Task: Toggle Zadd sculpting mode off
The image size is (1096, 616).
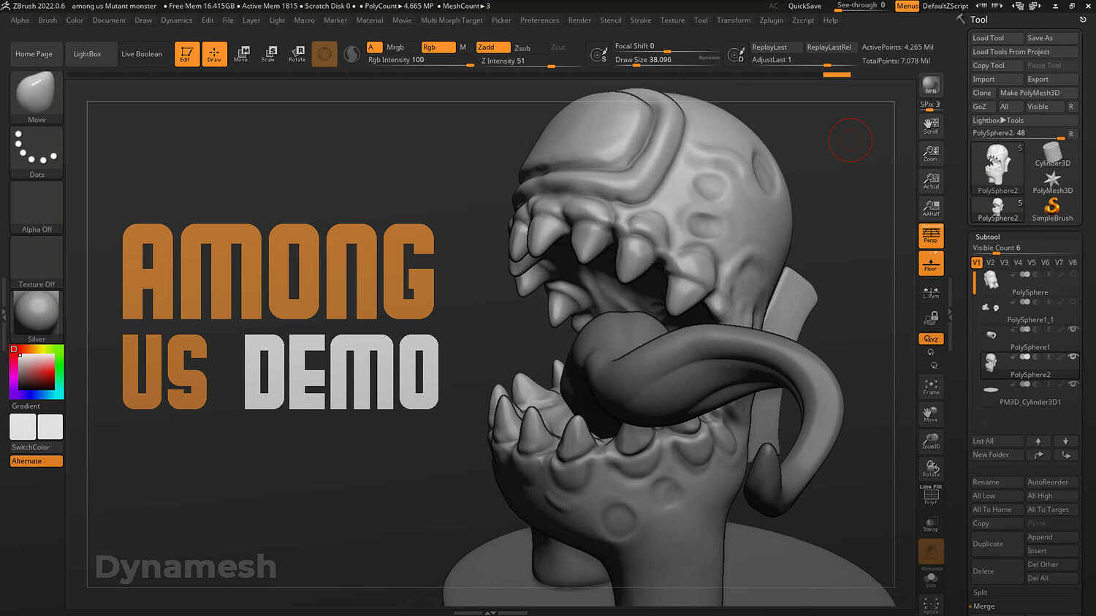Action: (x=491, y=46)
